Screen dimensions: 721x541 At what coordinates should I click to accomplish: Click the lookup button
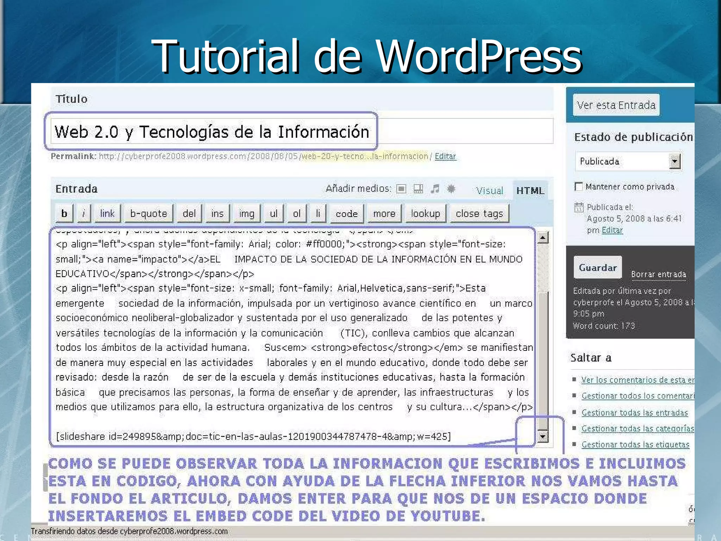pyautogui.click(x=425, y=213)
